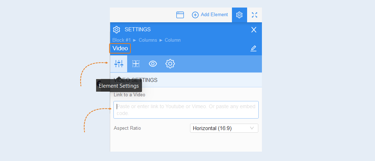Screen dimensions: 375x161
Task: Click the Add Element button
Action: pos(210,15)
